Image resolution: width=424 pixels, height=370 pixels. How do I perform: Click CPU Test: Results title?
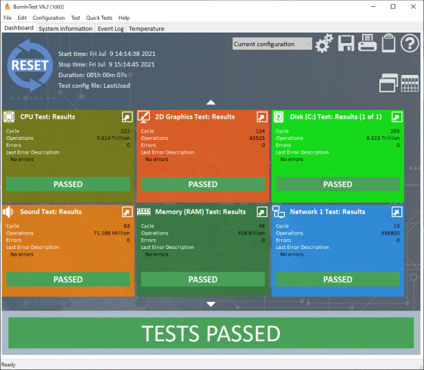(48, 117)
